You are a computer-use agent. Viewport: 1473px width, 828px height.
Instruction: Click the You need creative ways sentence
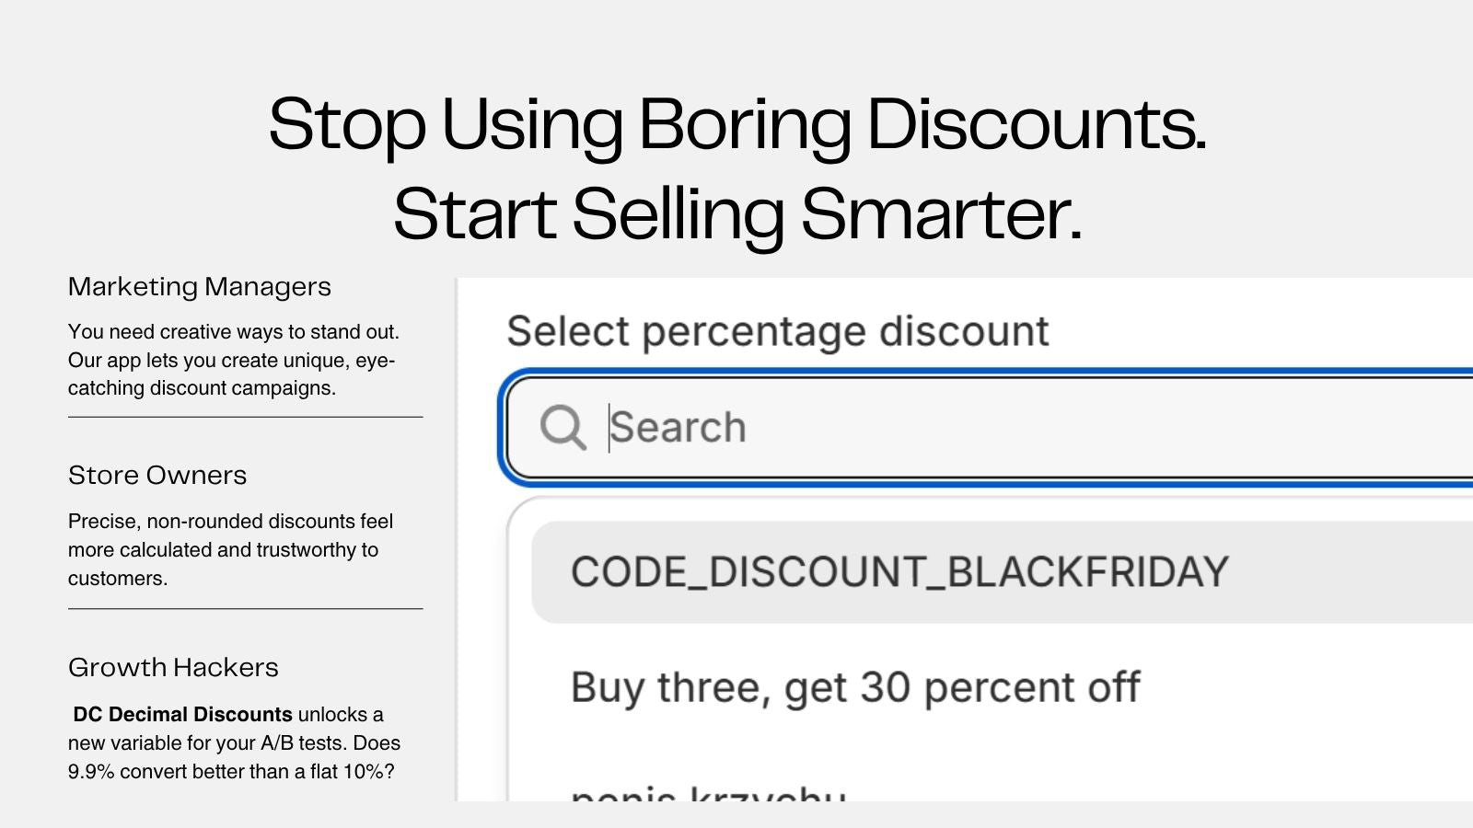(234, 332)
